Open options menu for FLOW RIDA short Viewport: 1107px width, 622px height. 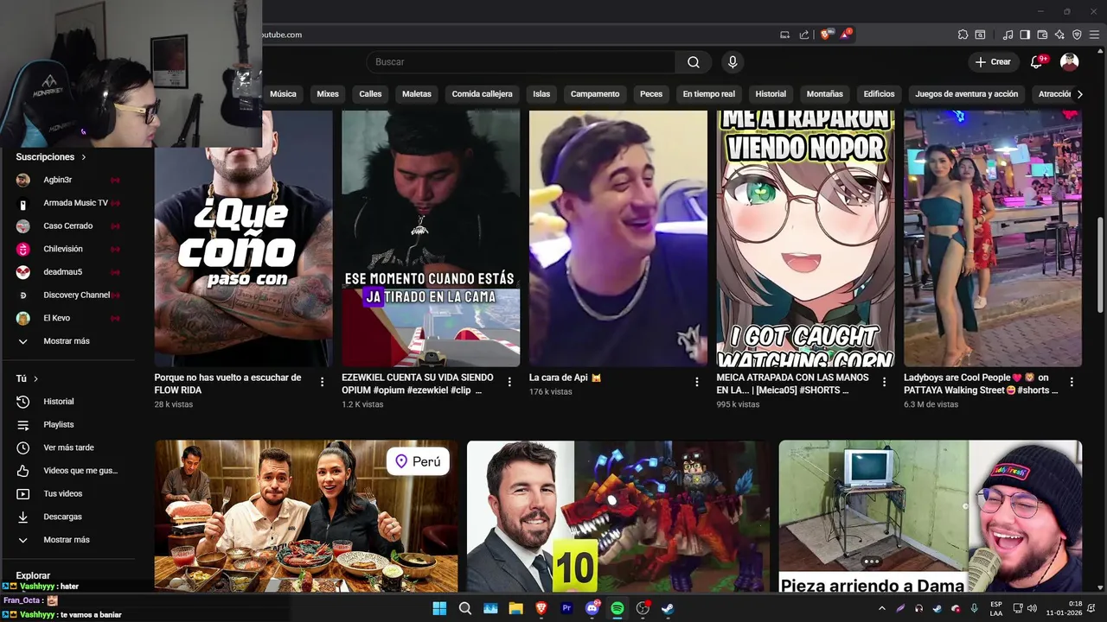[322, 382]
